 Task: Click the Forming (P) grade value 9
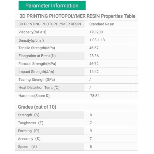click(x=91, y=131)
